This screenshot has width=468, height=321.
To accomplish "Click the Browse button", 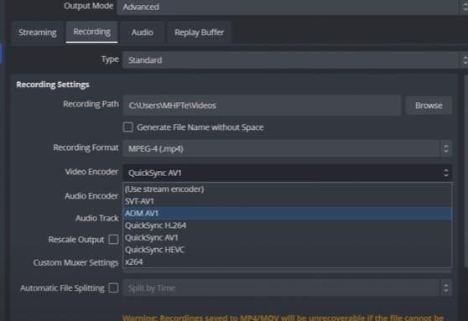I will coord(429,106).
